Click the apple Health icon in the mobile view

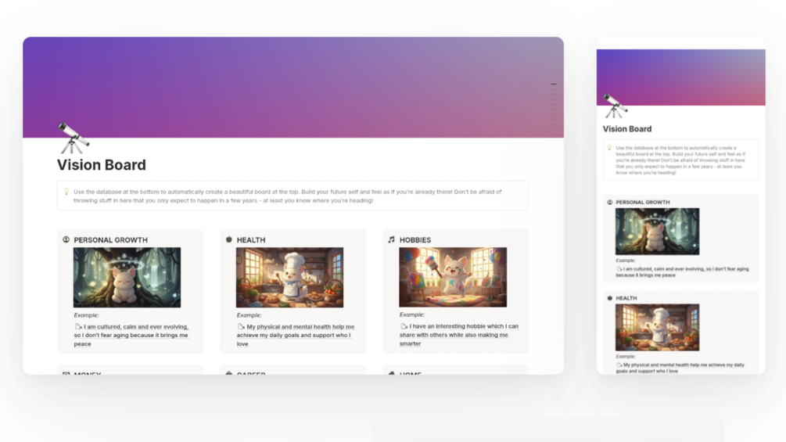click(609, 298)
